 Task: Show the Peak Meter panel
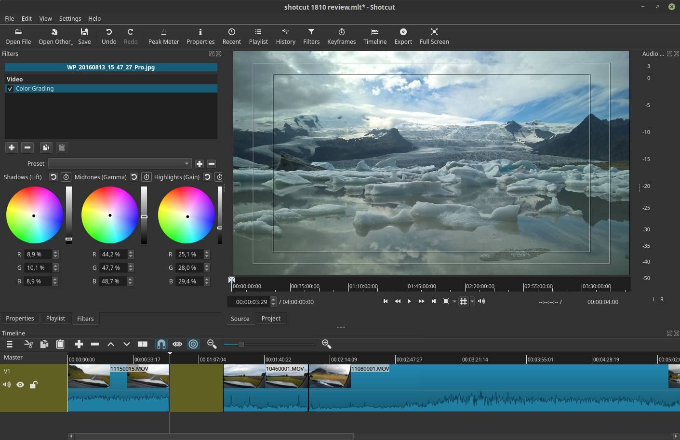(x=163, y=36)
